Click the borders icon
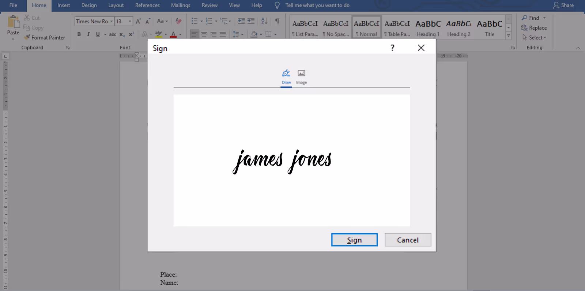Viewport: 585px width, 291px height. point(268,34)
